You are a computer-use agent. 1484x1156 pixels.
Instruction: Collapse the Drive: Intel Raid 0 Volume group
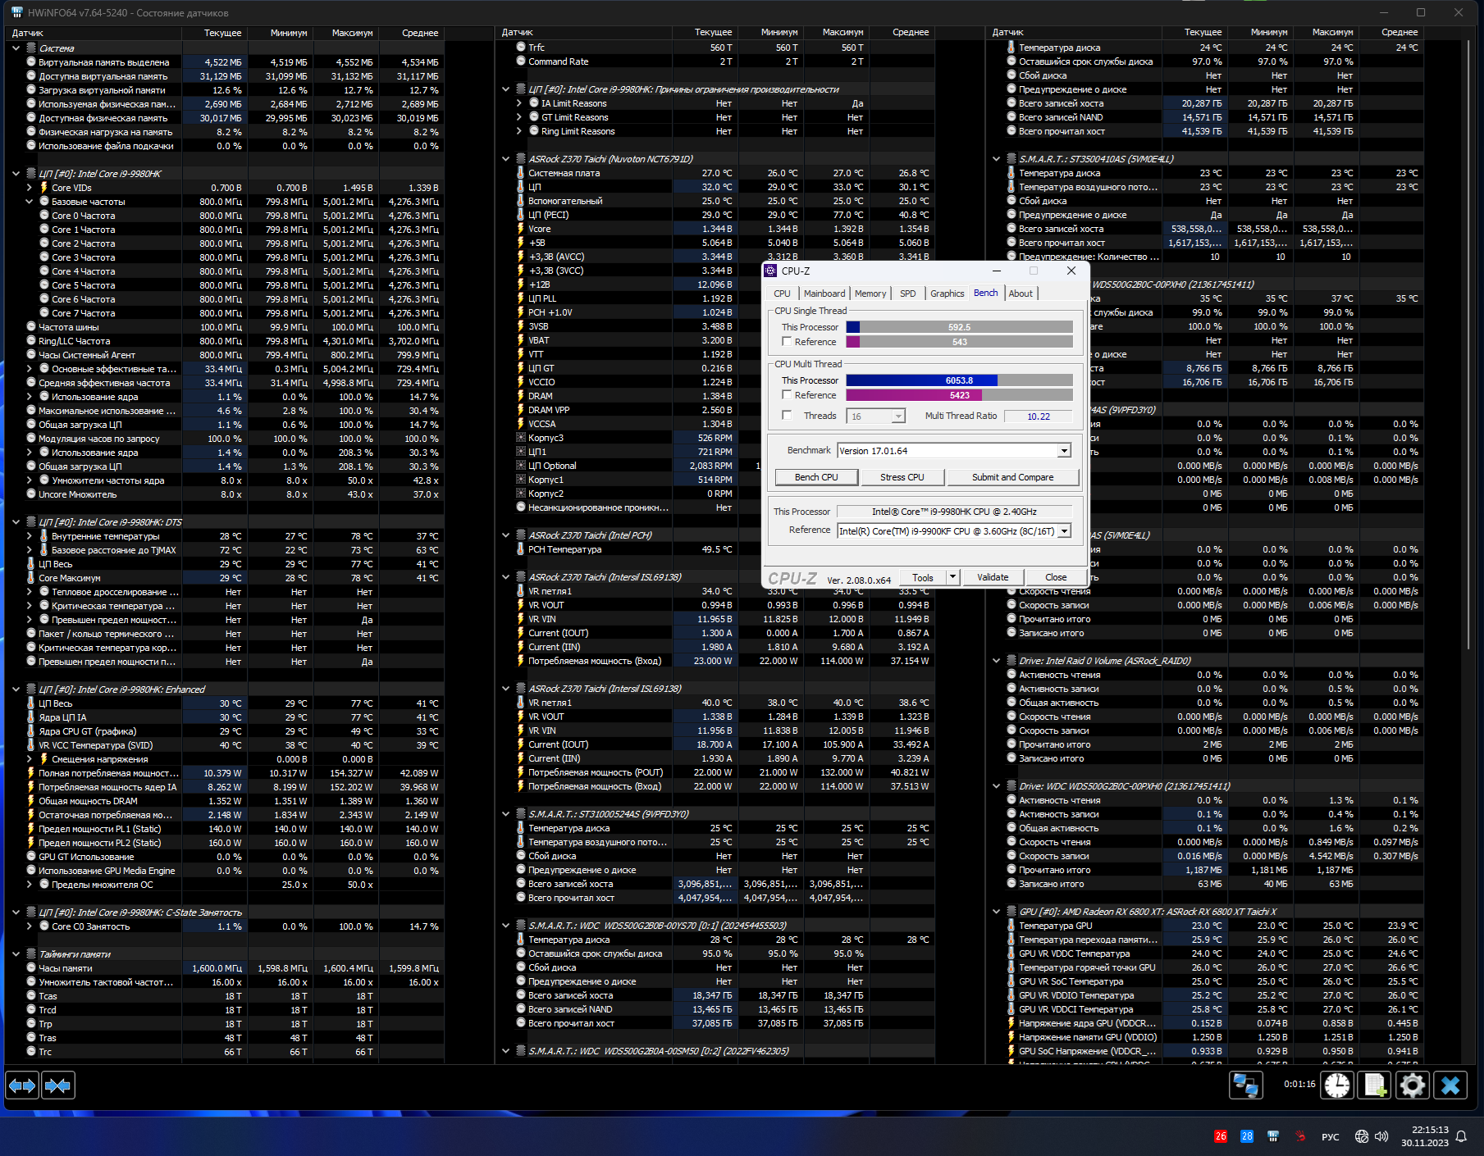click(997, 661)
